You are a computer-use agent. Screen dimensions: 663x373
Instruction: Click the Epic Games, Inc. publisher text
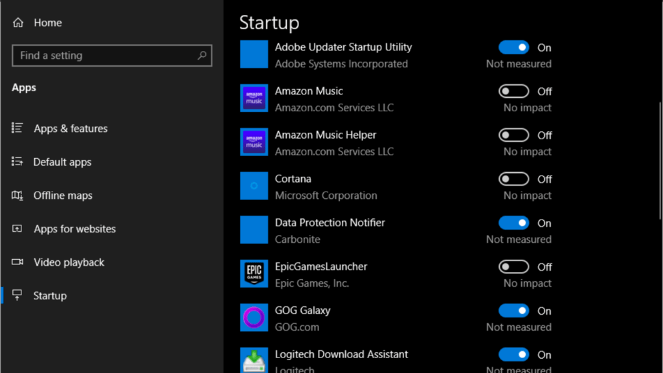click(x=312, y=284)
